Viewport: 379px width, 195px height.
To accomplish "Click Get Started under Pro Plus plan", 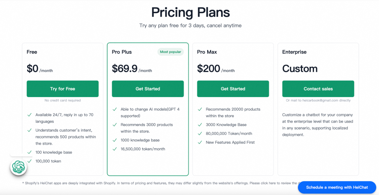I will (x=148, y=89).
